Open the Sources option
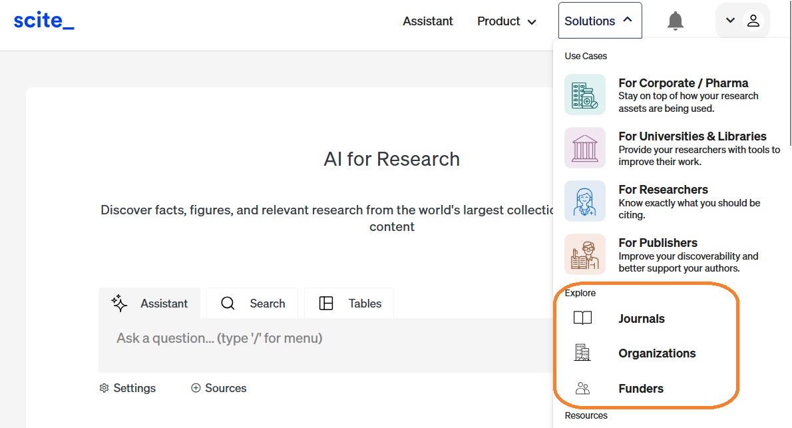This screenshot has height=428, width=792. (x=218, y=388)
